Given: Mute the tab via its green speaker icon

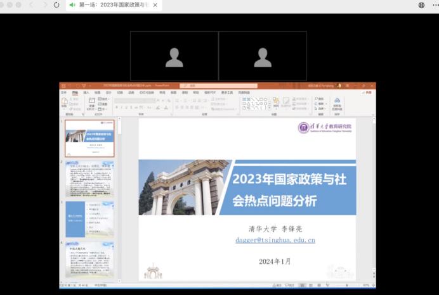Looking at the screenshot, I should point(72,5).
